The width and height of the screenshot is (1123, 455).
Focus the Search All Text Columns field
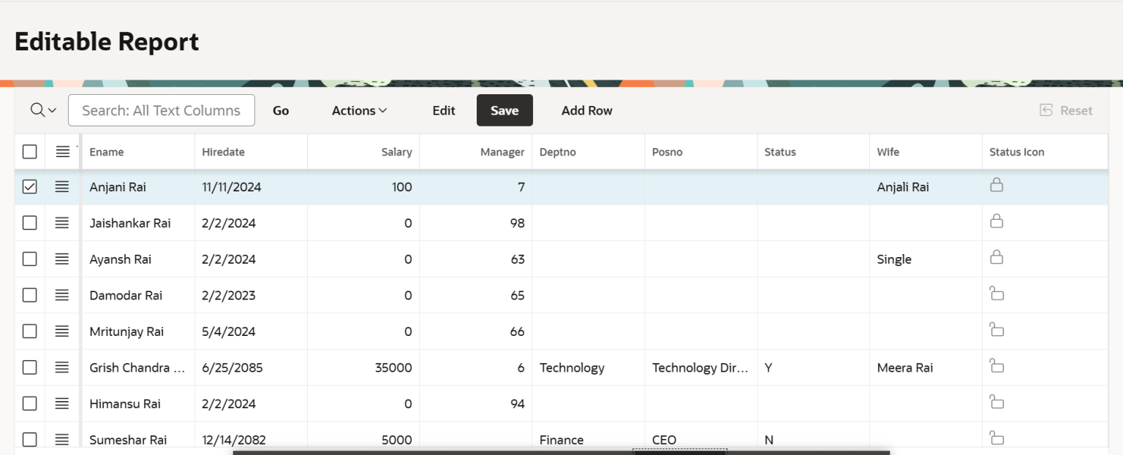tap(161, 110)
